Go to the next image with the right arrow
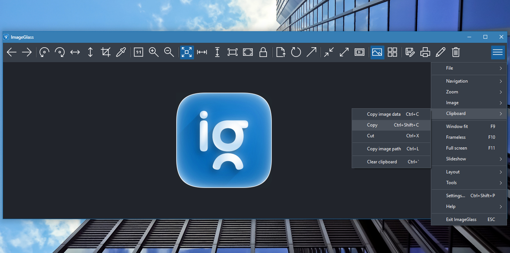Image resolution: width=510 pixels, height=253 pixels. click(27, 52)
